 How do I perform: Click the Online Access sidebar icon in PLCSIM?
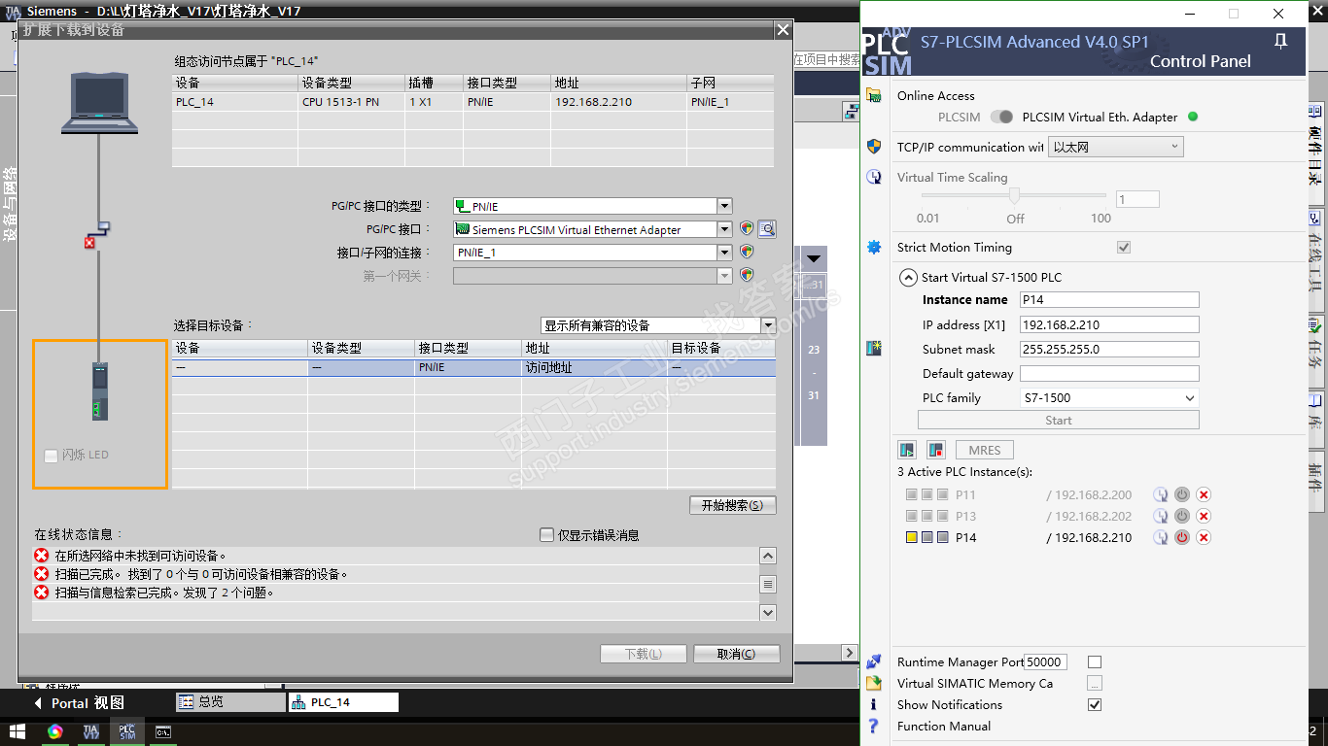pyautogui.click(x=874, y=95)
